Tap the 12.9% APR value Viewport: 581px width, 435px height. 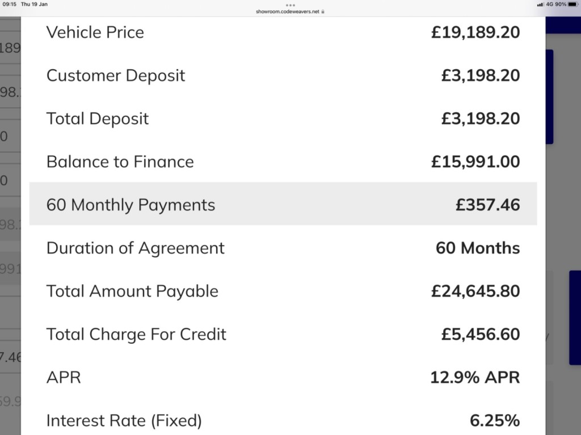[x=475, y=378]
